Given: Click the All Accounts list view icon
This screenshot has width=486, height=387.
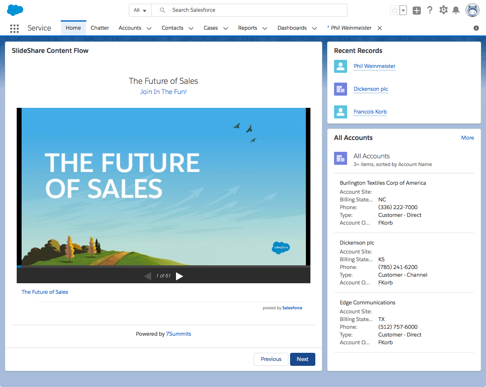Looking at the screenshot, I should click(x=340, y=159).
